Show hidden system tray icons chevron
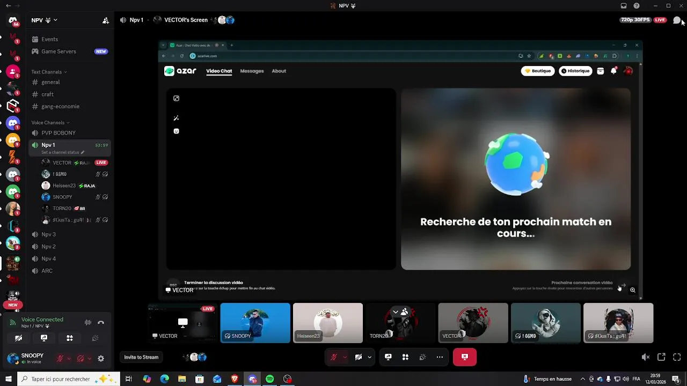The width and height of the screenshot is (687, 386). [583, 379]
